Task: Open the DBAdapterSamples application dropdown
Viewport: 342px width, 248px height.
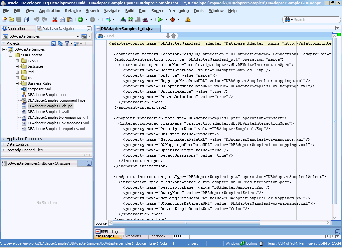Action: (77, 36)
